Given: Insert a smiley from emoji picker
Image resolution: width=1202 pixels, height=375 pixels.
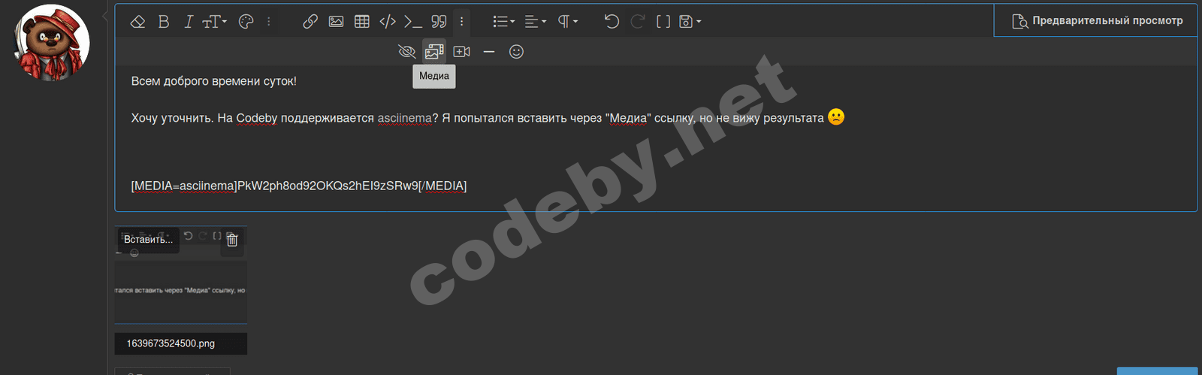Looking at the screenshot, I should coord(516,52).
